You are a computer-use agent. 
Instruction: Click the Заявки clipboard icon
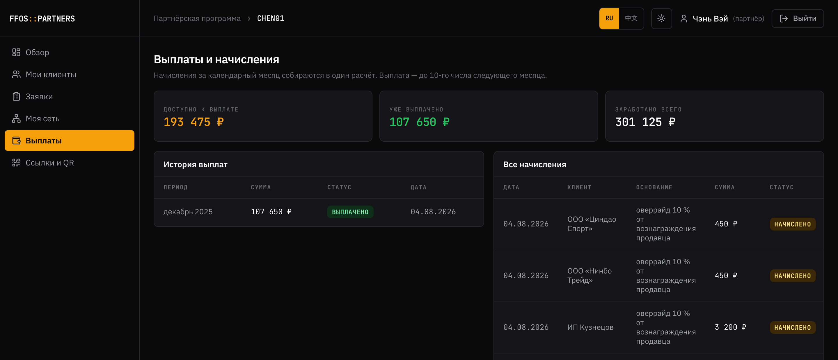pyautogui.click(x=16, y=96)
